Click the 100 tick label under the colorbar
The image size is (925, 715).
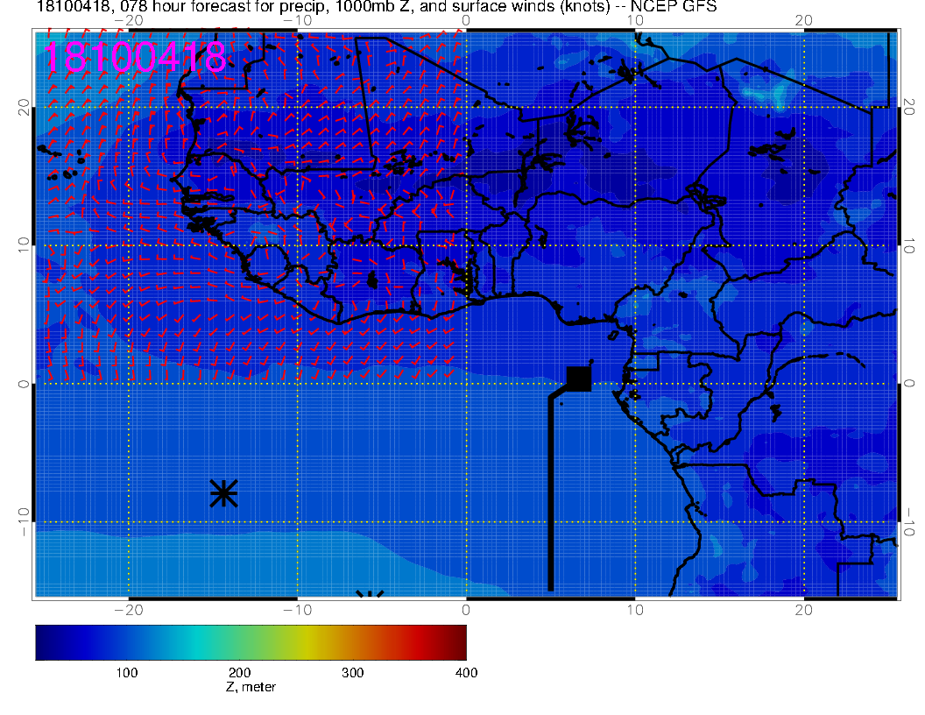[x=127, y=672]
